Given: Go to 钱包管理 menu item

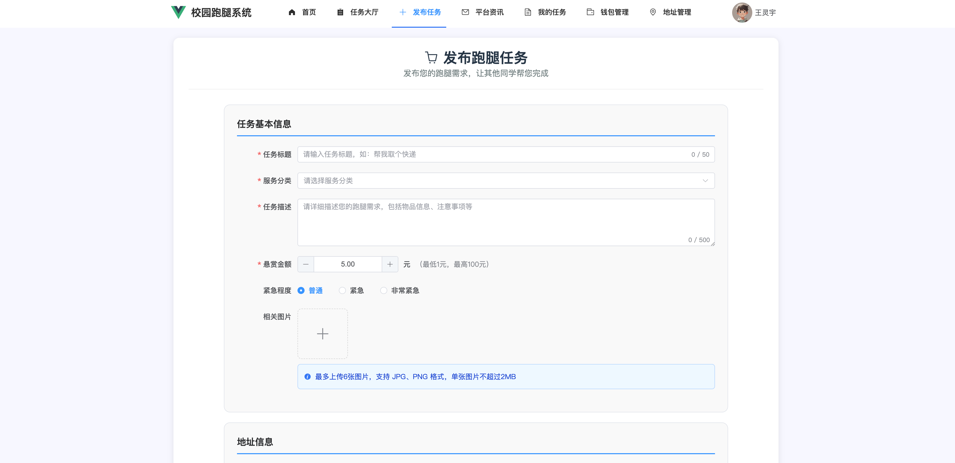Looking at the screenshot, I should point(614,12).
